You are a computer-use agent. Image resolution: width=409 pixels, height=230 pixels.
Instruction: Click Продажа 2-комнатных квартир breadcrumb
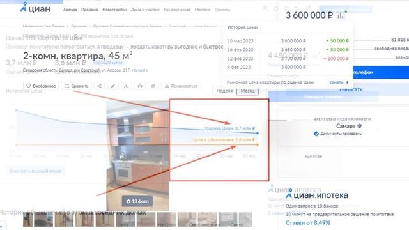point(127,26)
